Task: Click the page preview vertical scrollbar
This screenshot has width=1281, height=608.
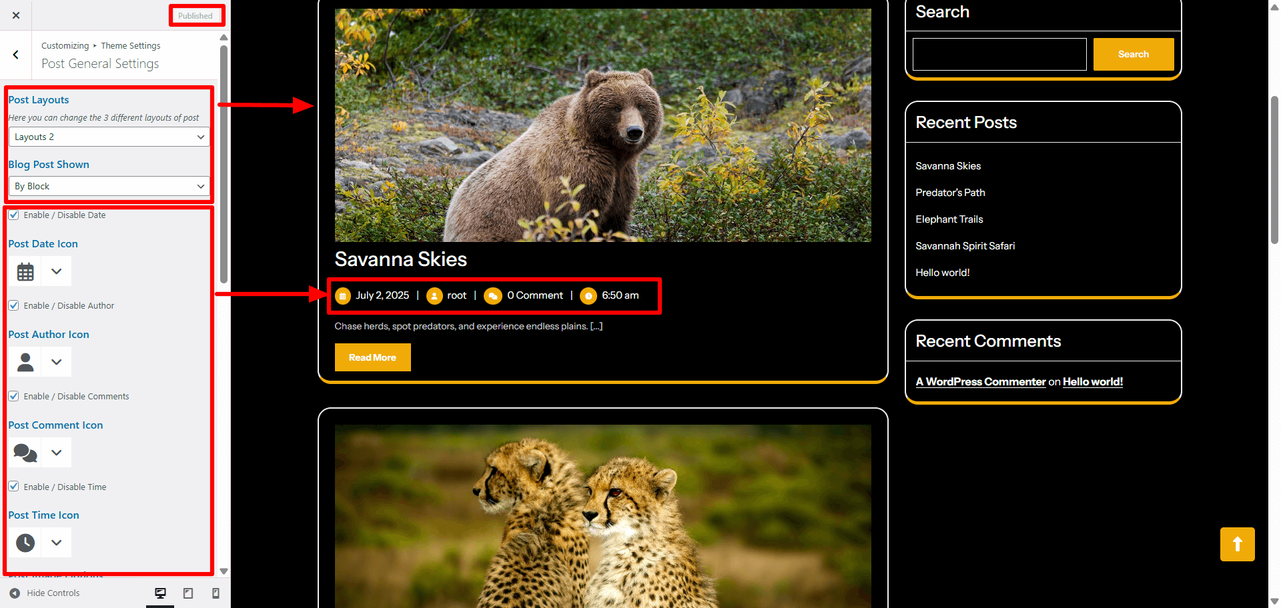Action: pos(1275,170)
